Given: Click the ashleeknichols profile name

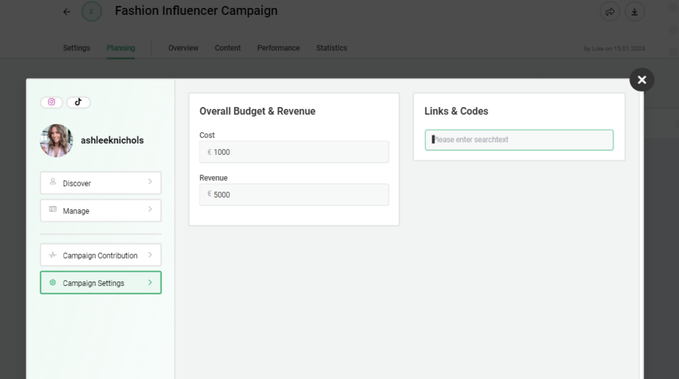Looking at the screenshot, I should click(112, 140).
